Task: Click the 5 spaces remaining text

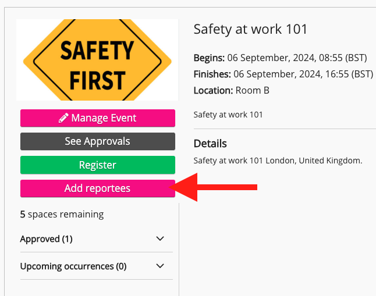Action: (62, 214)
